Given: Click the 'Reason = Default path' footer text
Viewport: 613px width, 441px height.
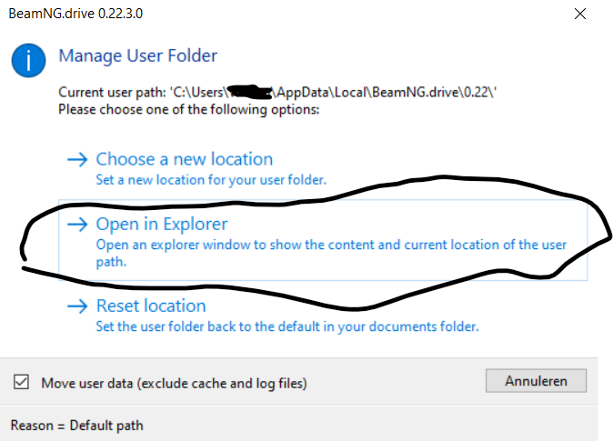Looking at the screenshot, I should click(x=77, y=426).
